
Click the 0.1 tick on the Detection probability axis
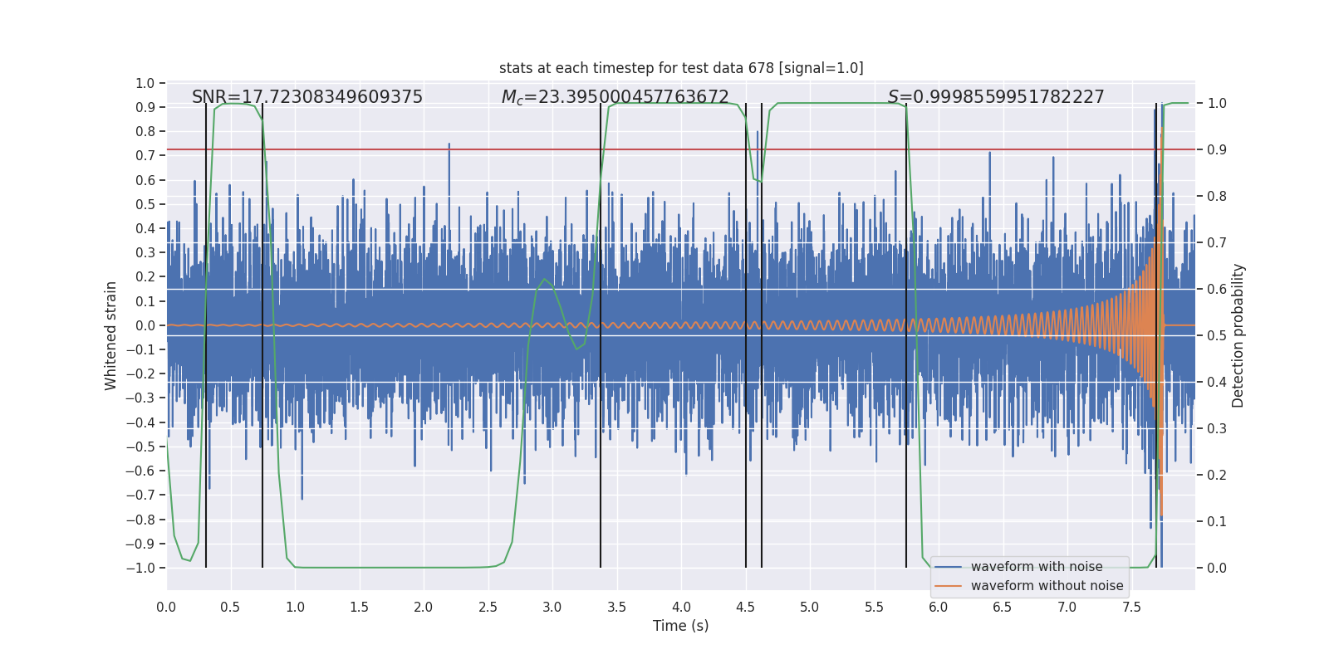click(x=1217, y=522)
